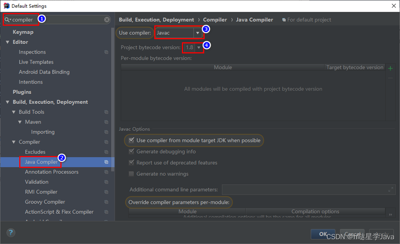Toggle Generate debugging info checkbox
The image size is (400, 244).
(131, 151)
